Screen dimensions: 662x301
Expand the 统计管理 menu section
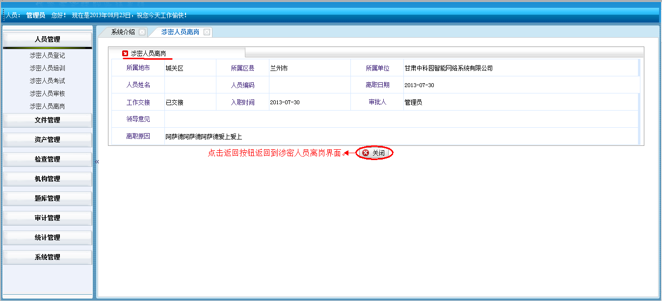pyautogui.click(x=48, y=237)
